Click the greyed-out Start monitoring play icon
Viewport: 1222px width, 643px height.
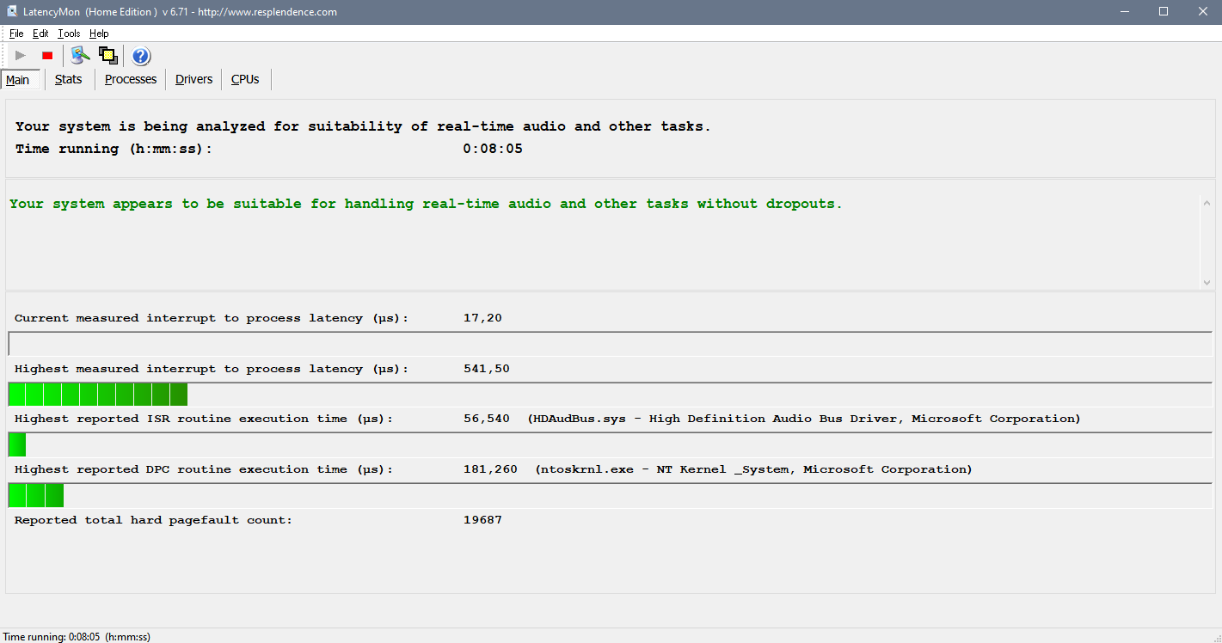click(21, 56)
